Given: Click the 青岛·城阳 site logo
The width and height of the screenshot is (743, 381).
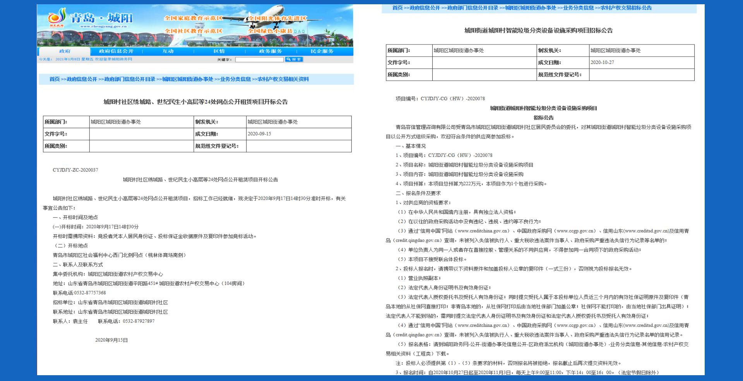Looking at the screenshot, I should tap(90, 18).
